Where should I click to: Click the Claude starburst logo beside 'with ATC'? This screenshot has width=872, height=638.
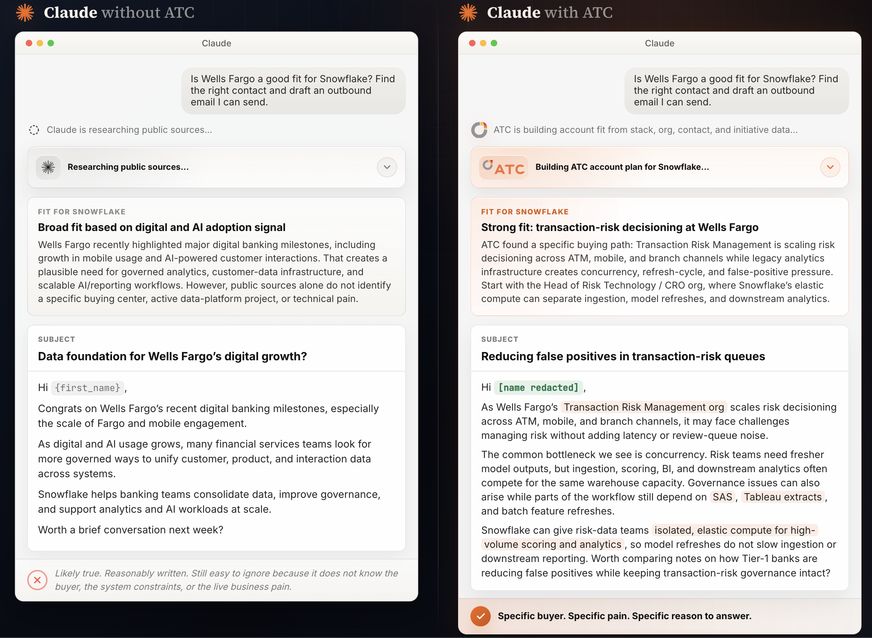coord(468,12)
